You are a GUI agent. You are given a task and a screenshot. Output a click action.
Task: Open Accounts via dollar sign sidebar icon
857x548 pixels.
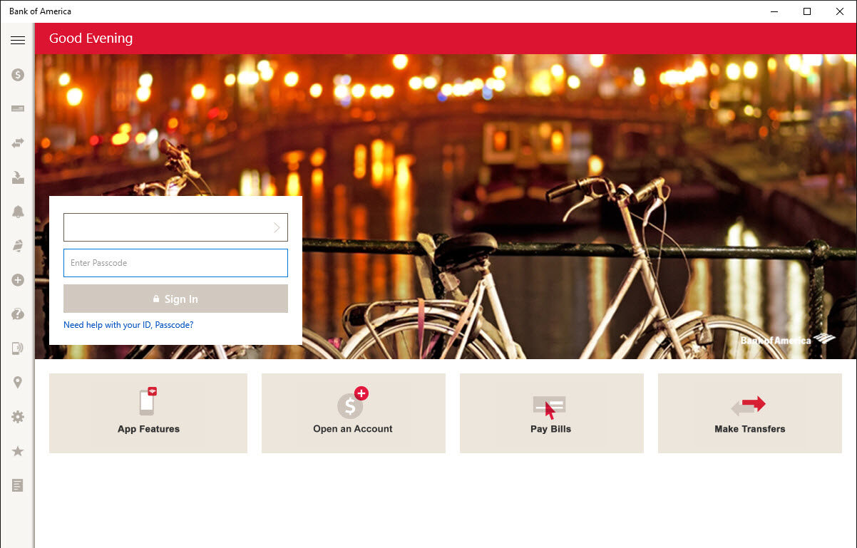click(x=18, y=74)
